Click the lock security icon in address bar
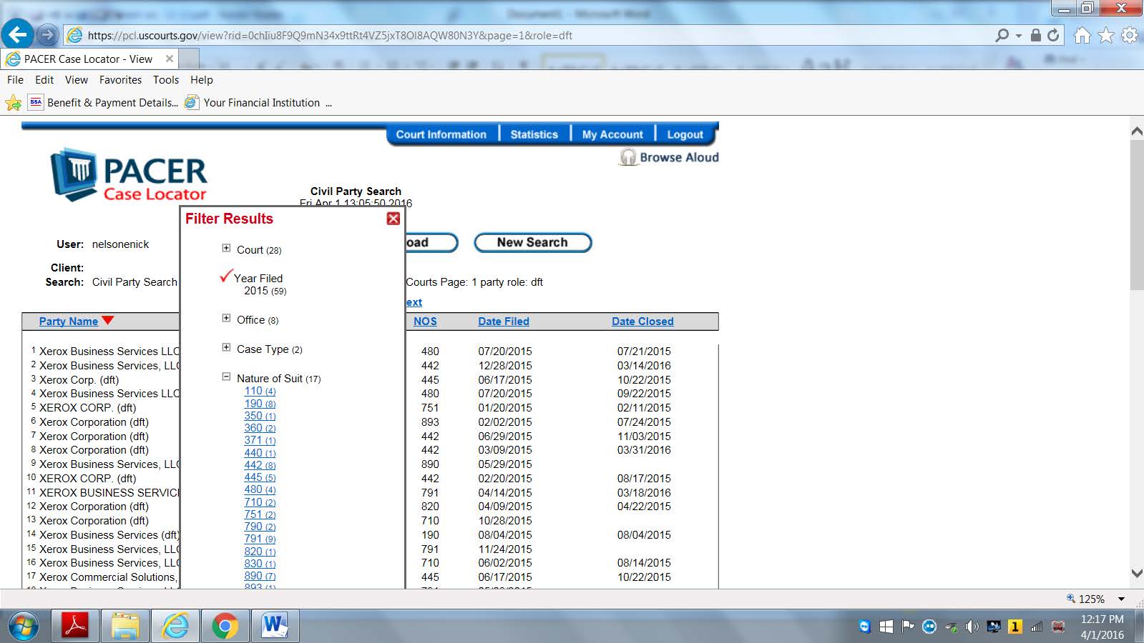Image resolution: width=1144 pixels, height=643 pixels. [1035, 35]
